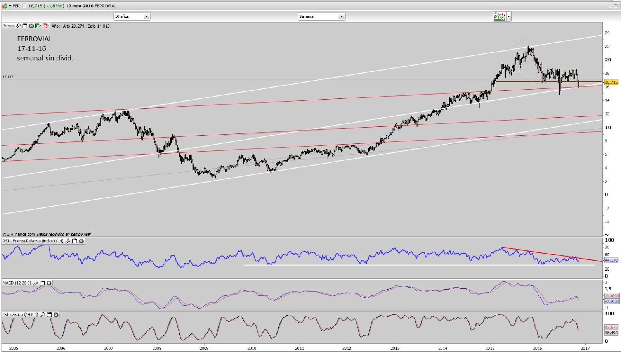
Task: Remove the RSI indicator panel
Action: tap(82, 241)
